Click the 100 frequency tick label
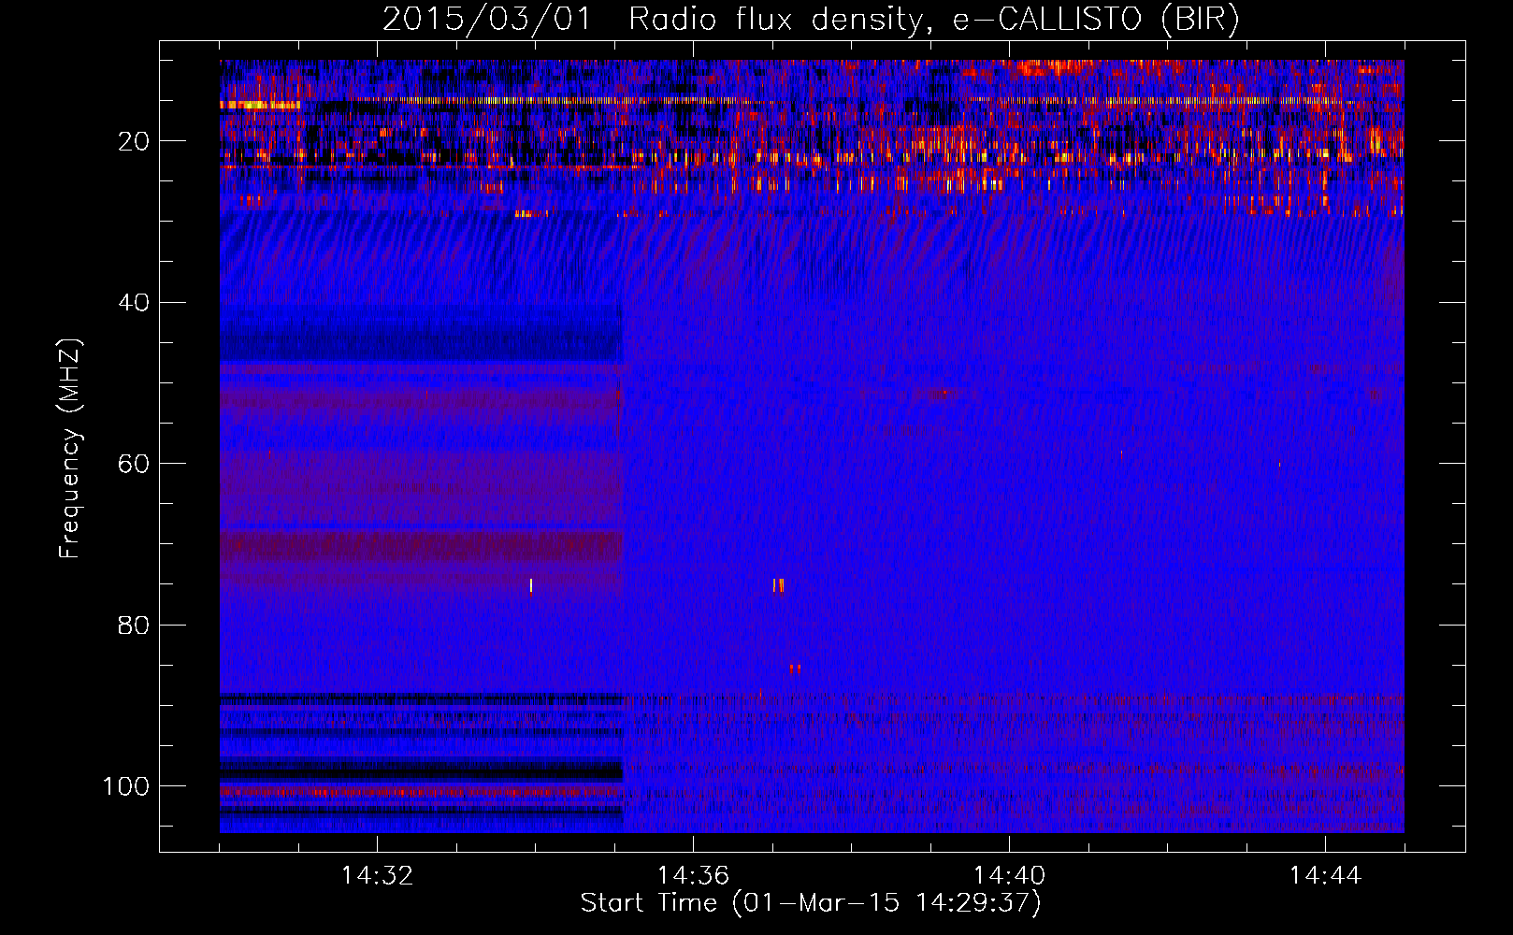1513x935 pixels. click(126, 786)
